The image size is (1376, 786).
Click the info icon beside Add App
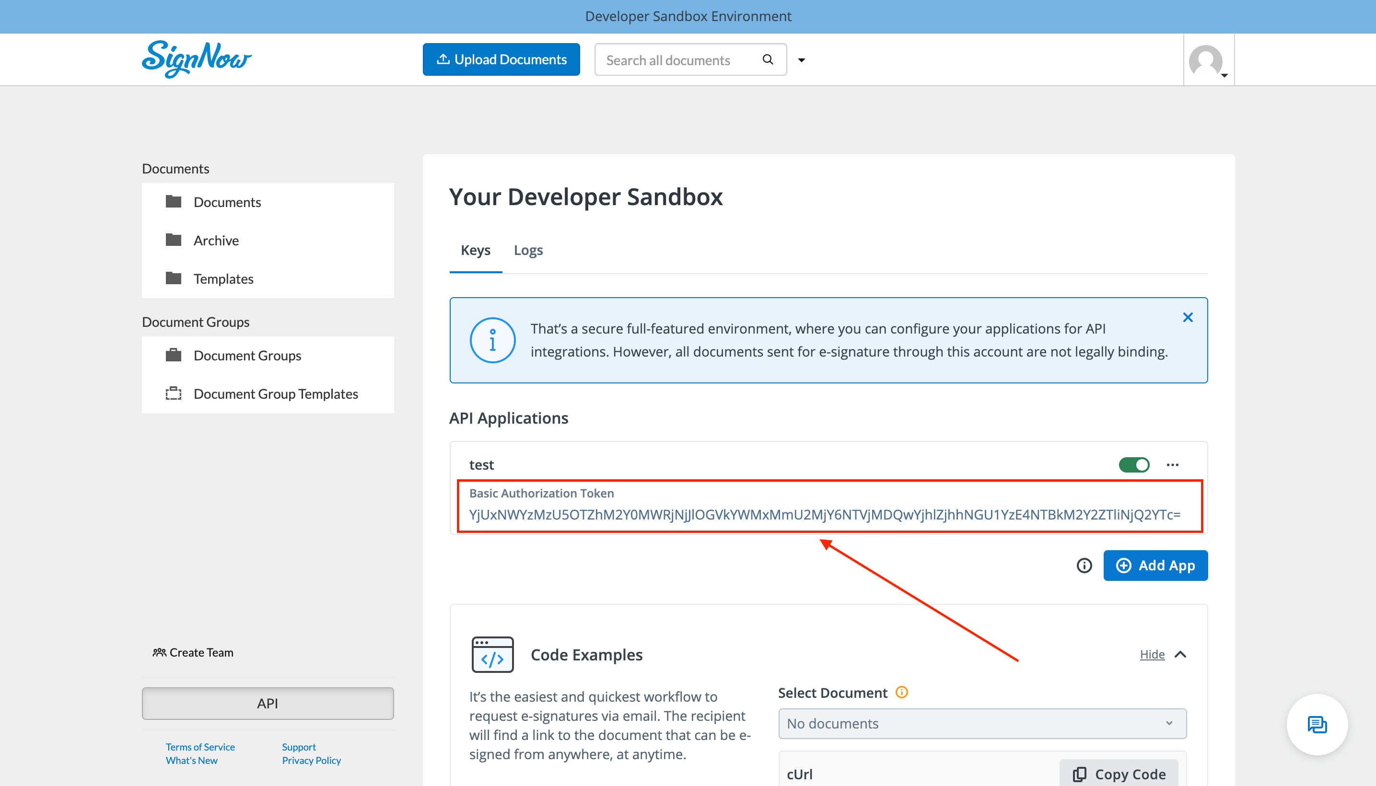pos(1084,565)
